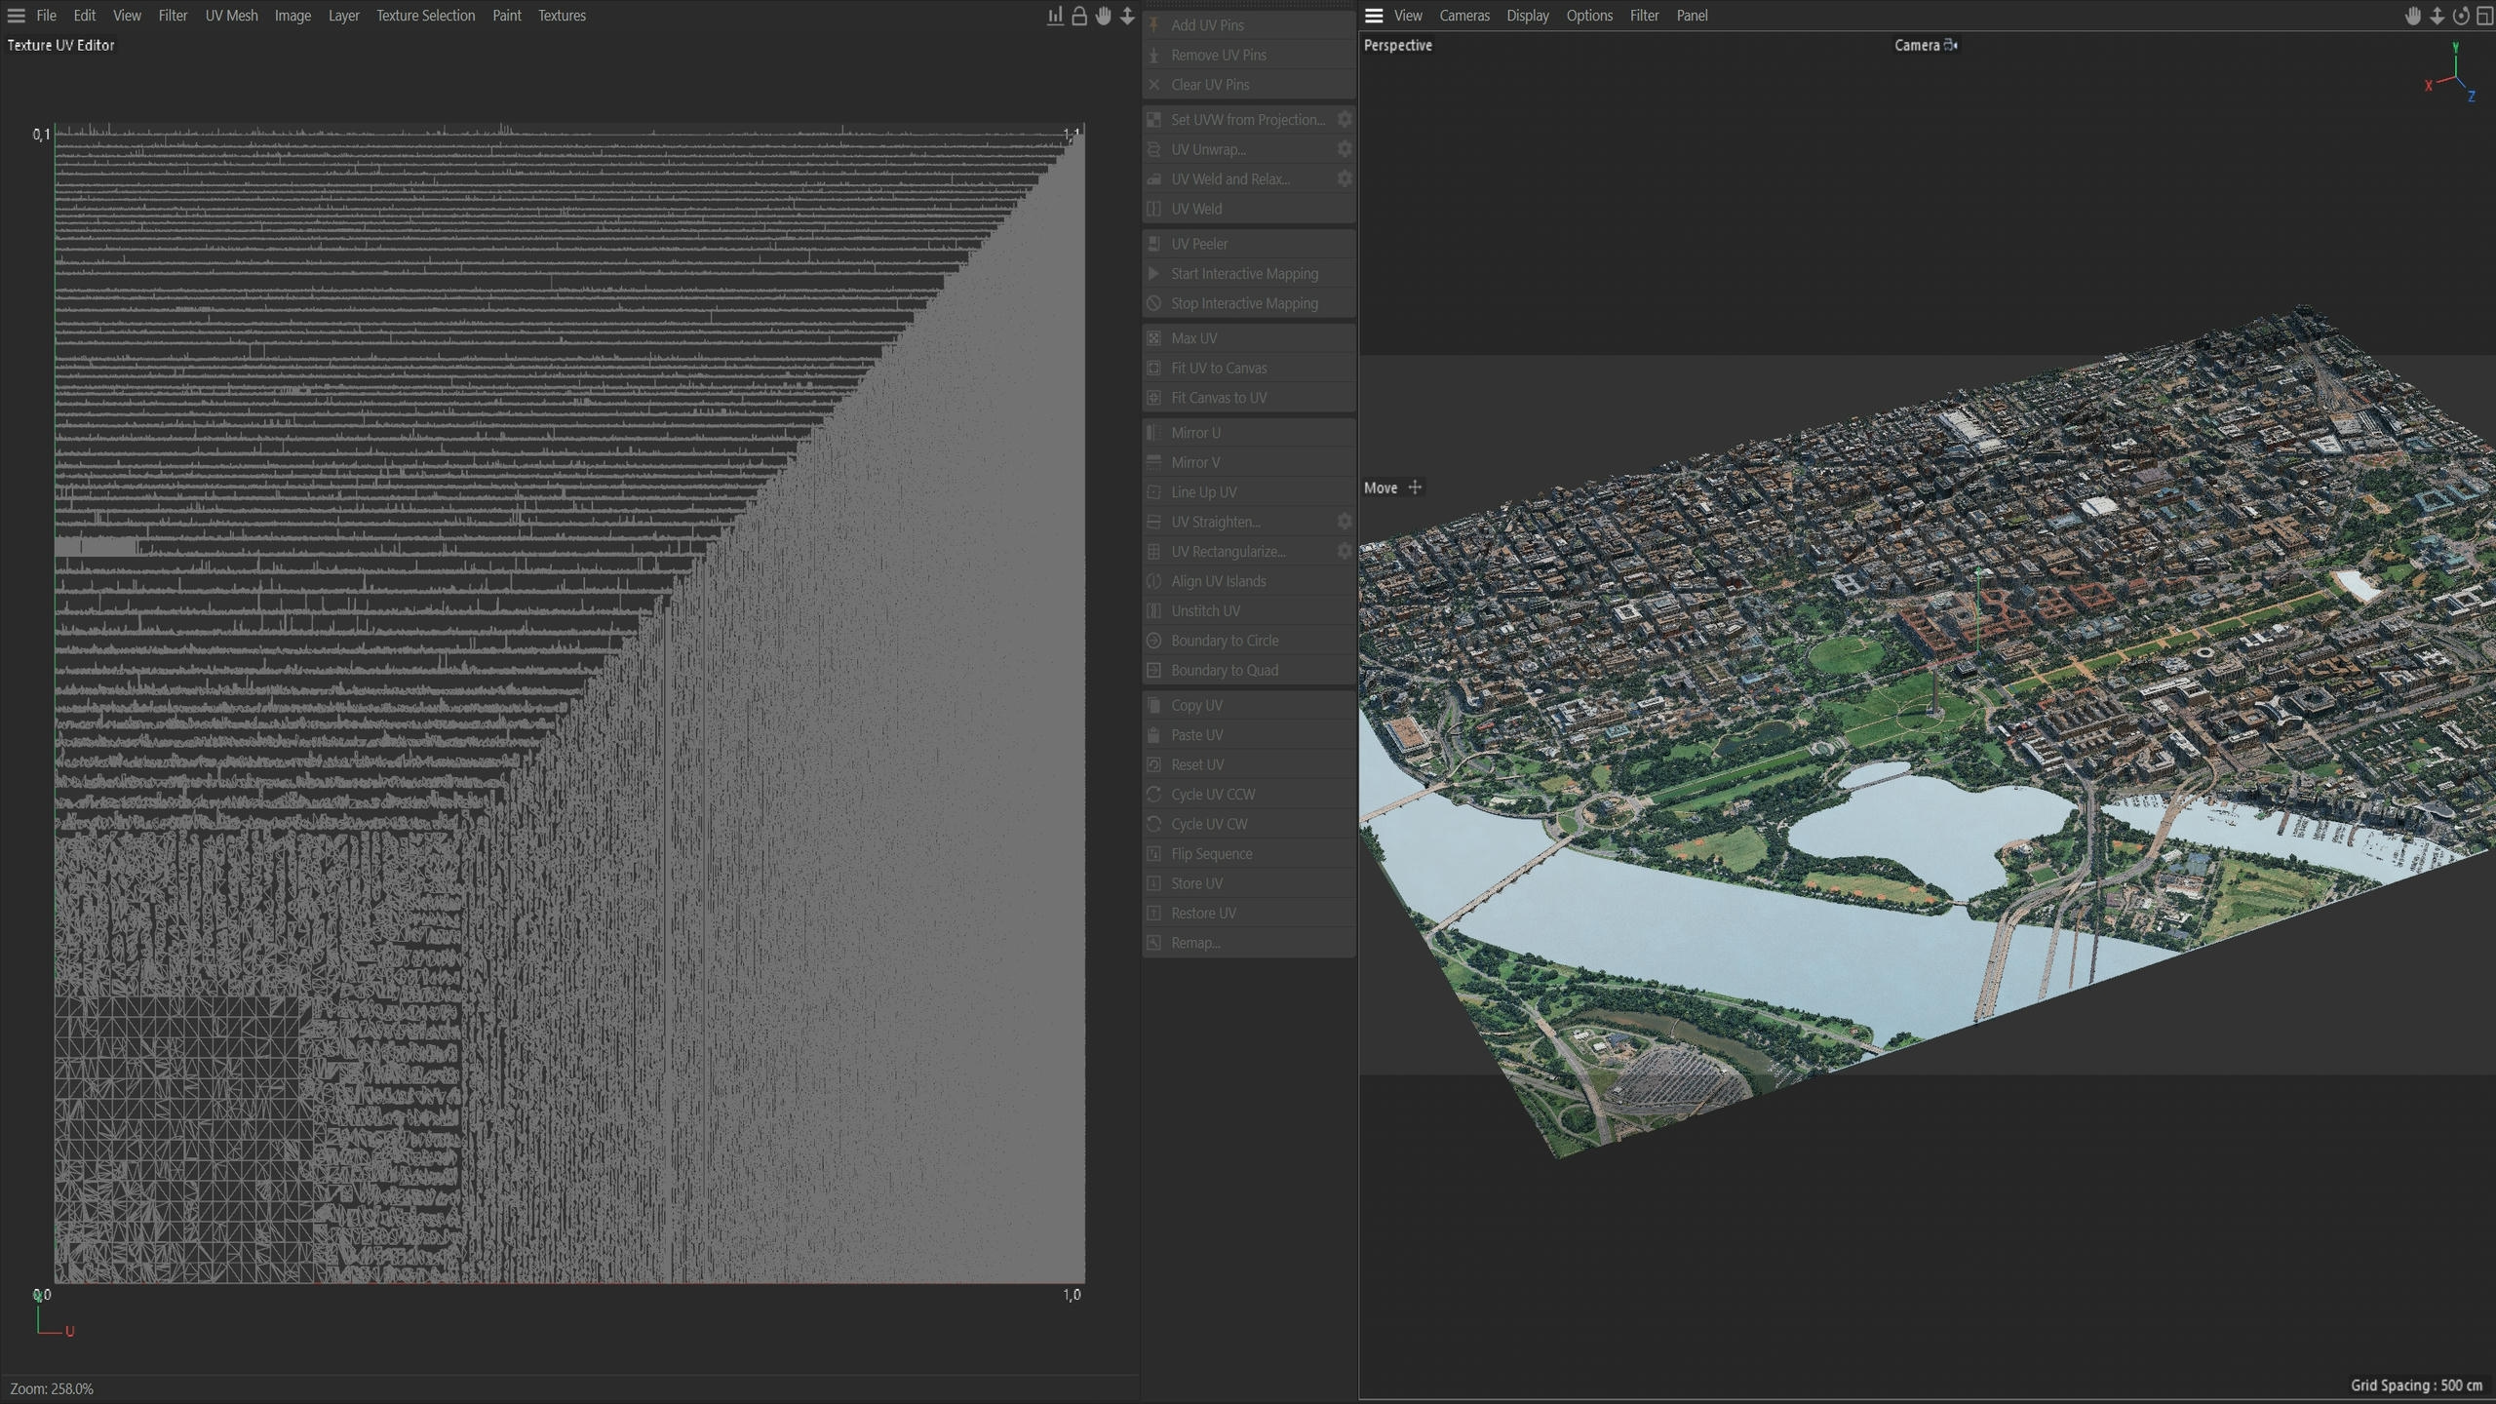Open Texture Selection menu
2496x1404 pixels.
tap(425, 16)
